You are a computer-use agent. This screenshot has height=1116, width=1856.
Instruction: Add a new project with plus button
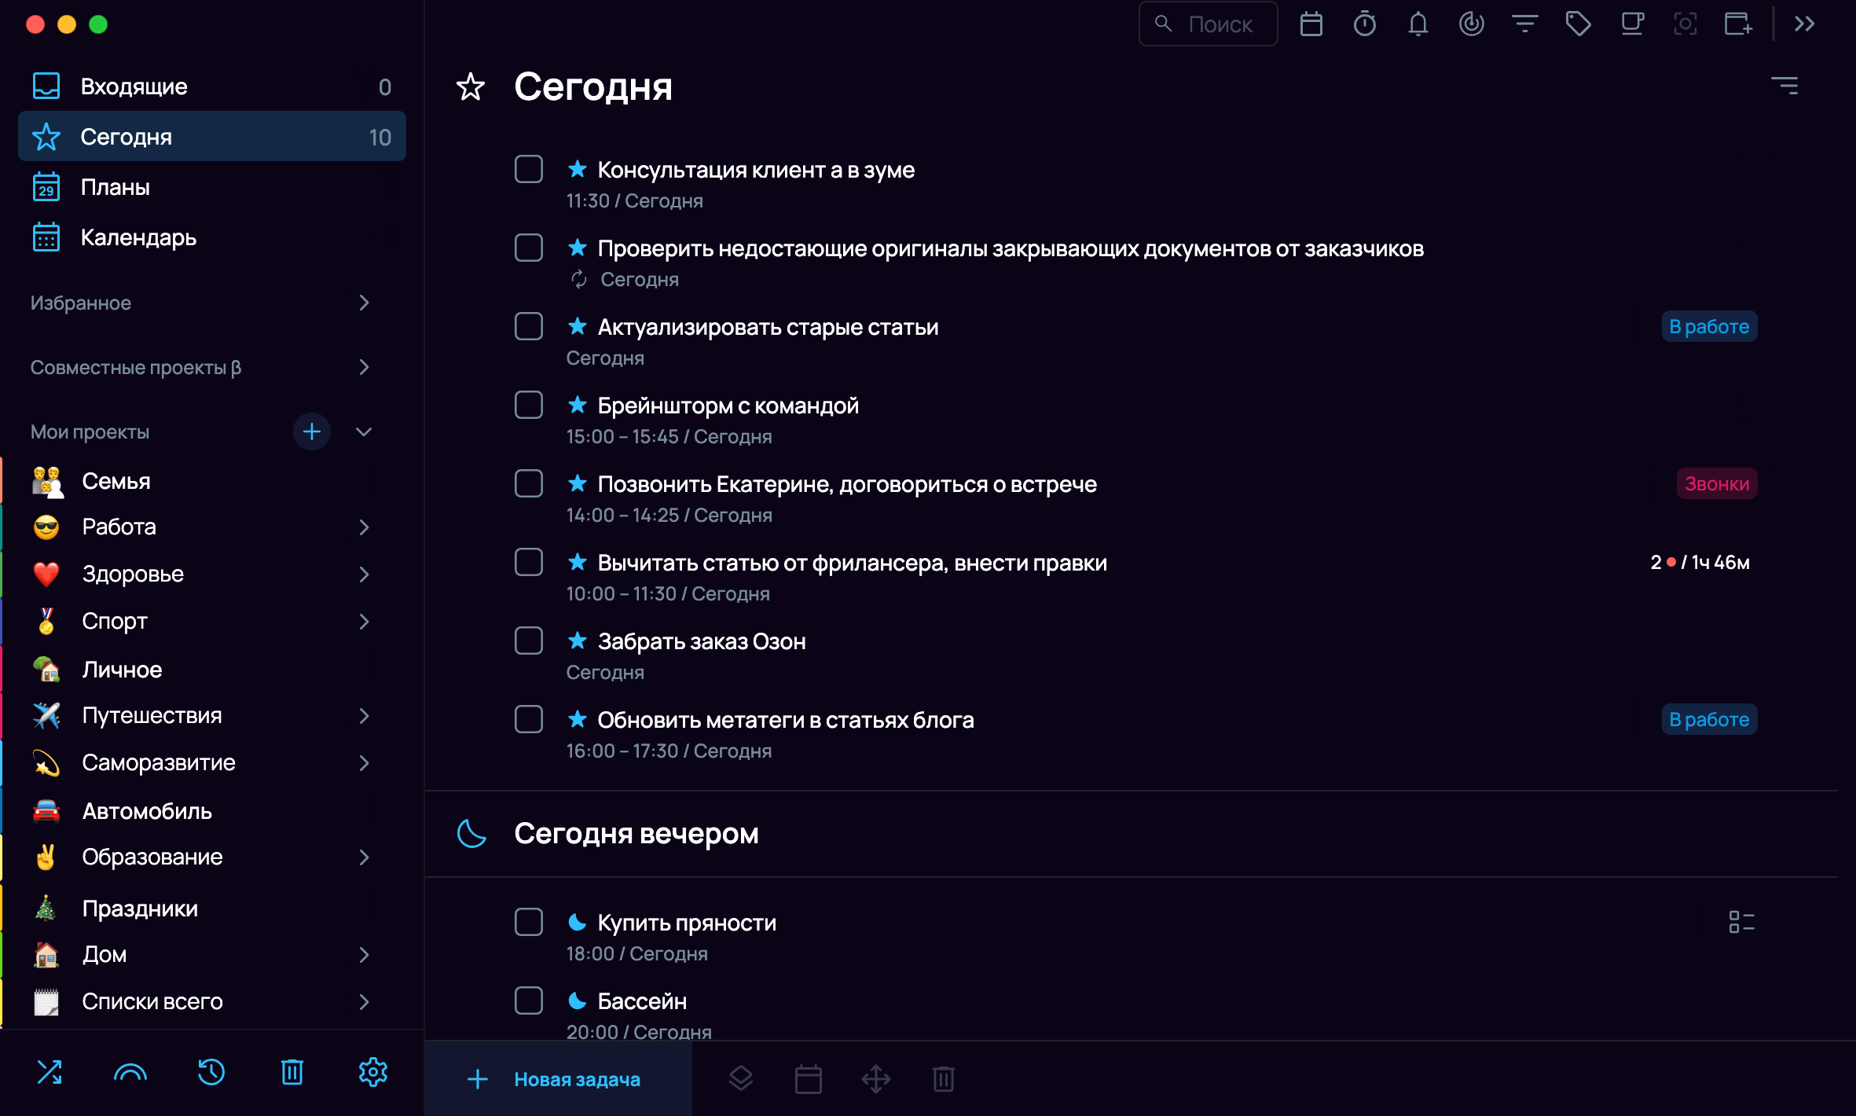pos(312,432)
